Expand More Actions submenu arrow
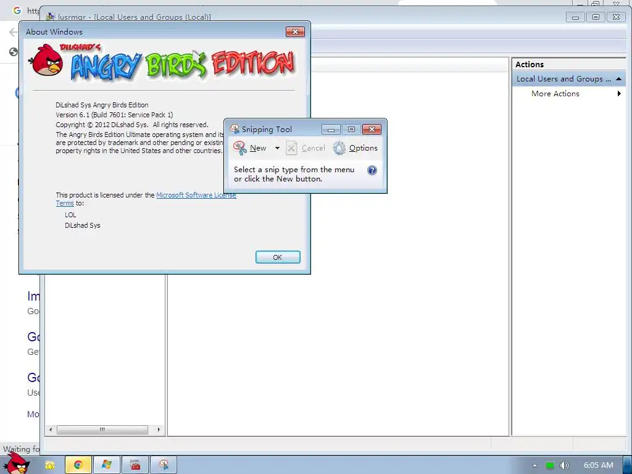 point(619,94)
